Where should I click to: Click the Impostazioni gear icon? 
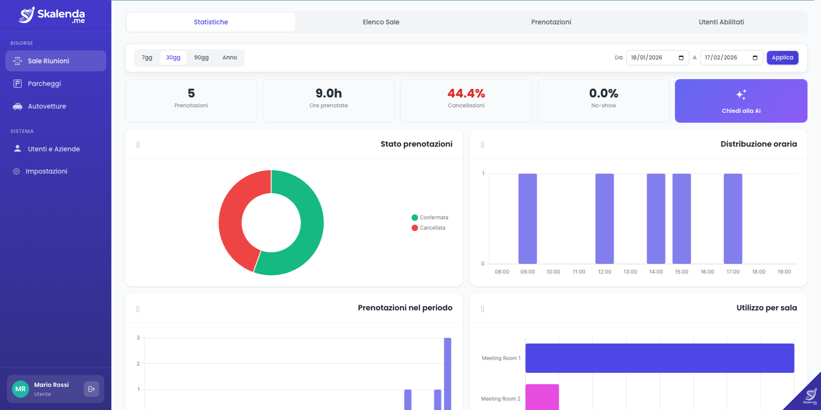pos(17,171)
